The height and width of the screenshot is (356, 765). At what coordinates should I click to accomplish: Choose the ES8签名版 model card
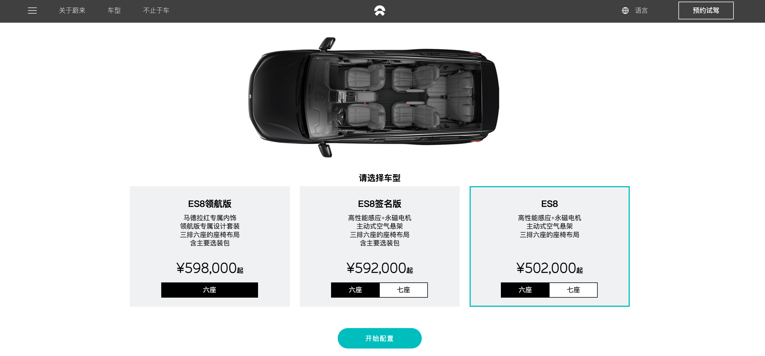point(379,246)
